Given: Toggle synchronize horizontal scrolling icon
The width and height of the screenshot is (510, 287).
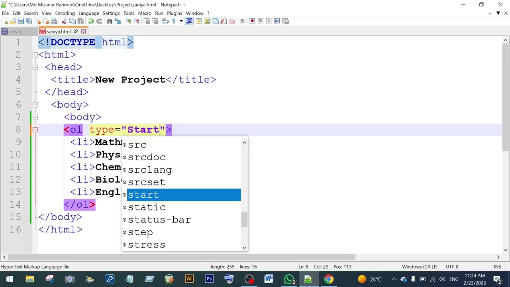Looking at the screenshot, I should coord(155,21).
